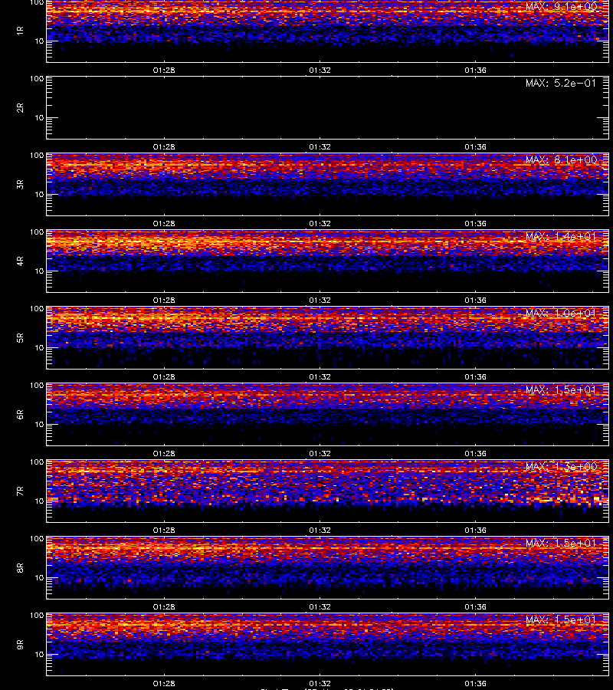
Task: Click the 1R panel axis label
Action: pyautogui.click(x=20, y=31)
